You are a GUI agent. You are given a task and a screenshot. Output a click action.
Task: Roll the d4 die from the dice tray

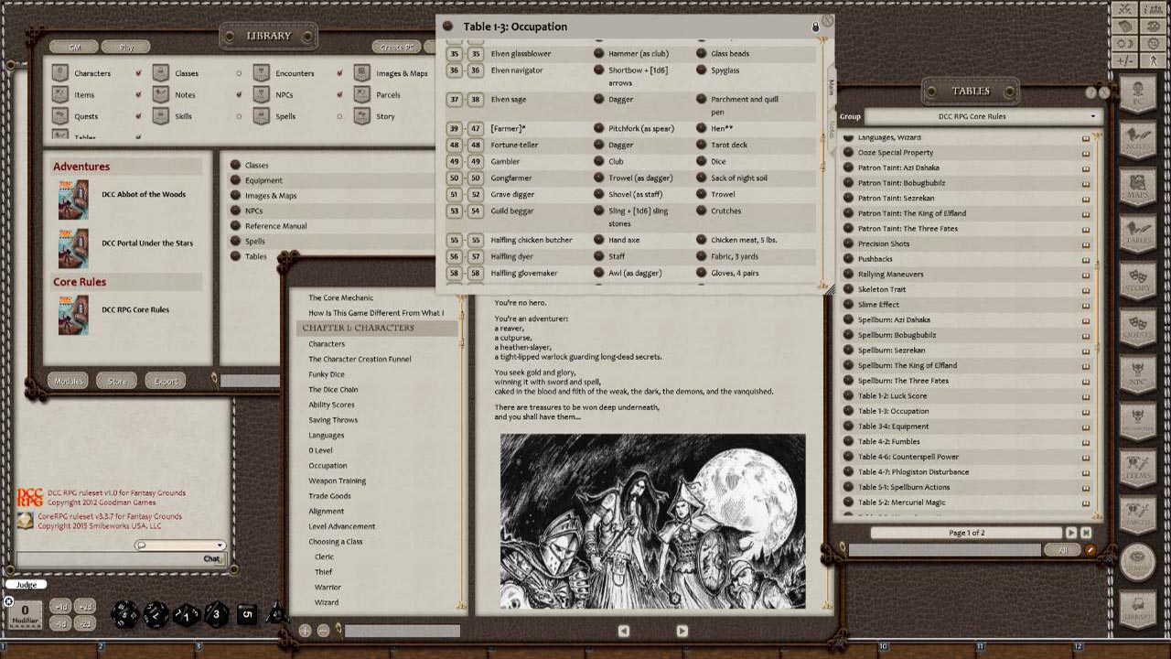click(x=274, y=613)
